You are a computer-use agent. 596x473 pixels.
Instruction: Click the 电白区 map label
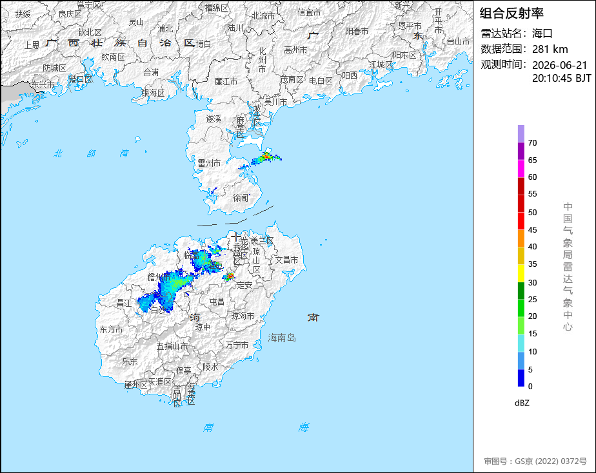click(321, 81)
